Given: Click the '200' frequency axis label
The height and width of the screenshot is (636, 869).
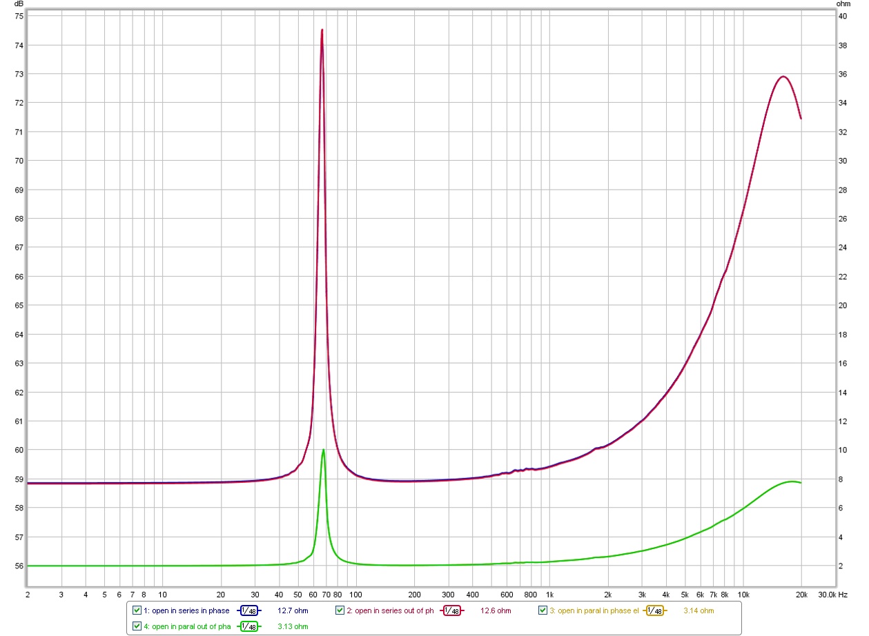Looking at the screenshot, I should point(414,594).
